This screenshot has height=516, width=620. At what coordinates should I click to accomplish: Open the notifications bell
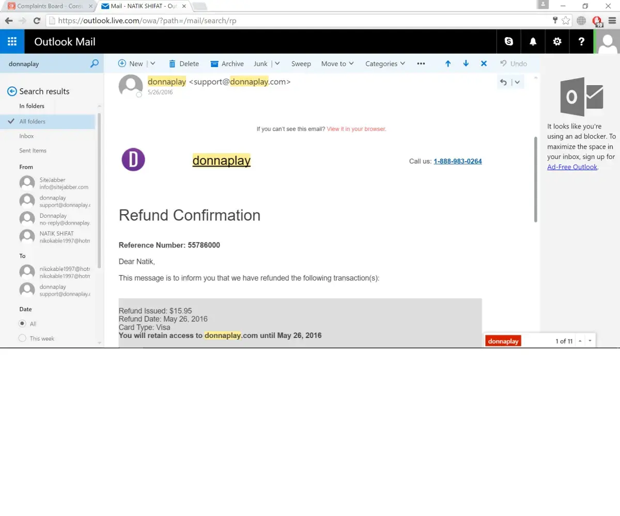click(533, 42)
